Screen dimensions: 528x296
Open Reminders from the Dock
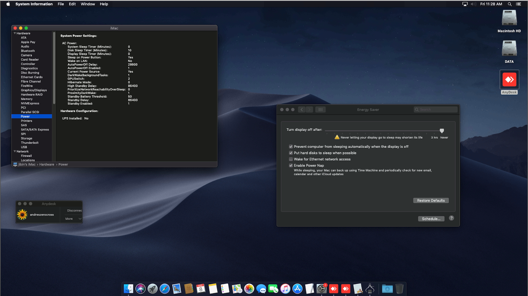(x=225, y=288)
